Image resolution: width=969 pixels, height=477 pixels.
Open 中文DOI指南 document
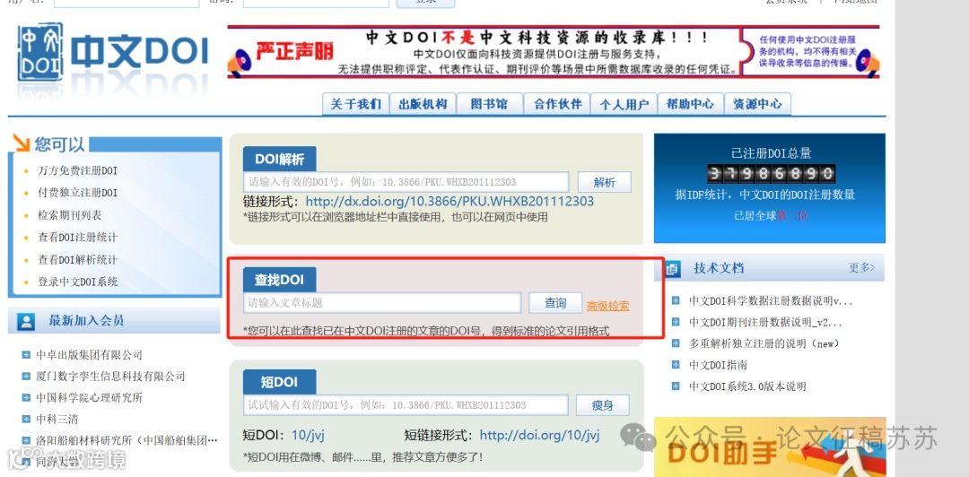click(718, 365)
